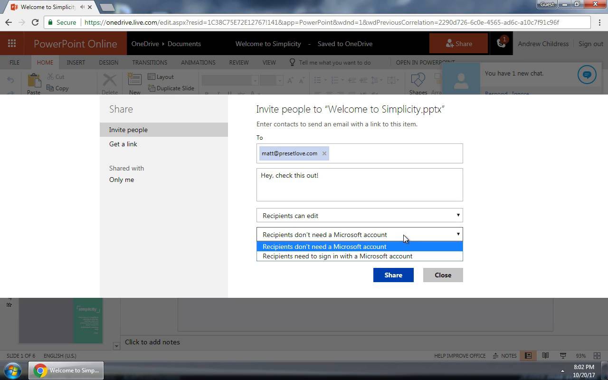
Task: Open the DESIGN ribbon tab
Action: (109, 62)
